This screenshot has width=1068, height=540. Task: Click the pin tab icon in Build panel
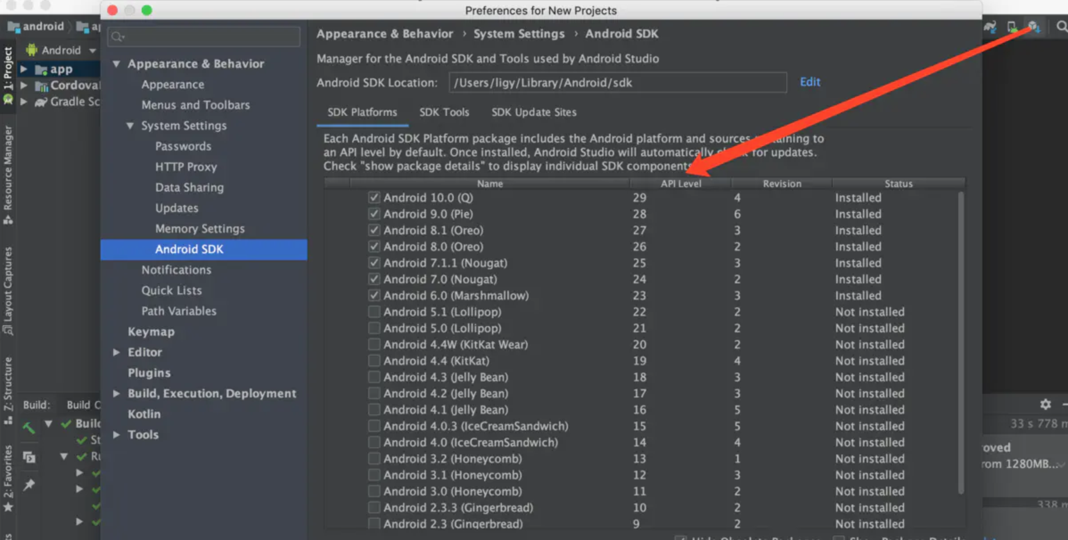click(x=29, y=484)
